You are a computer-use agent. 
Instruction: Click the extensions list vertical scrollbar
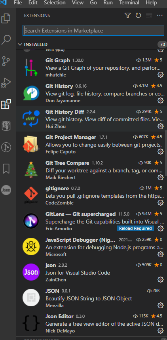click(166, 153)
